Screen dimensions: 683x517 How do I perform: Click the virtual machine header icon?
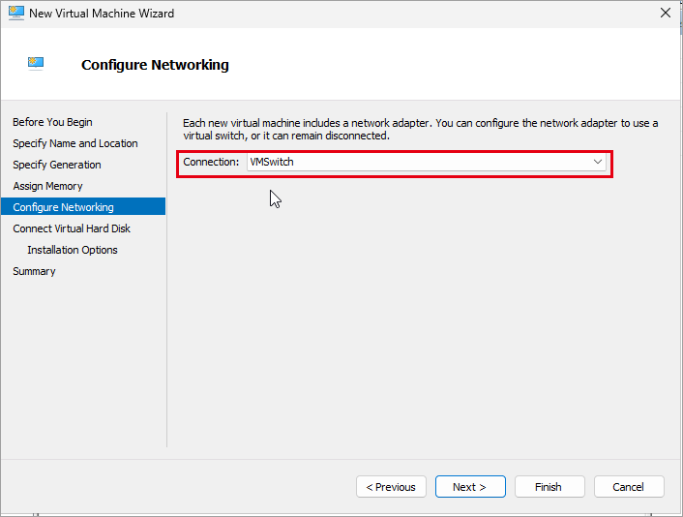point(36,64)
